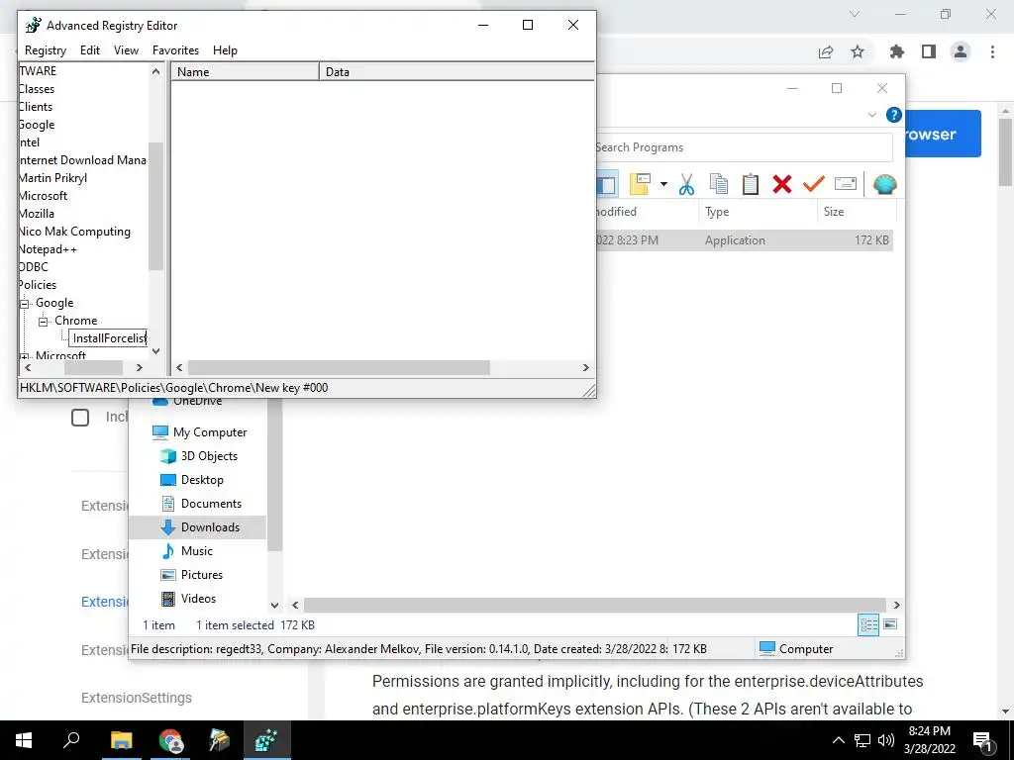1014x760 pixels.
Task: Click the blue Help question mark icon
Action: (894, 115)
